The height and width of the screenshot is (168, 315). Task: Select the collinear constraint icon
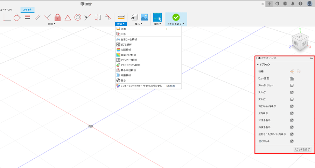[87, 17]
